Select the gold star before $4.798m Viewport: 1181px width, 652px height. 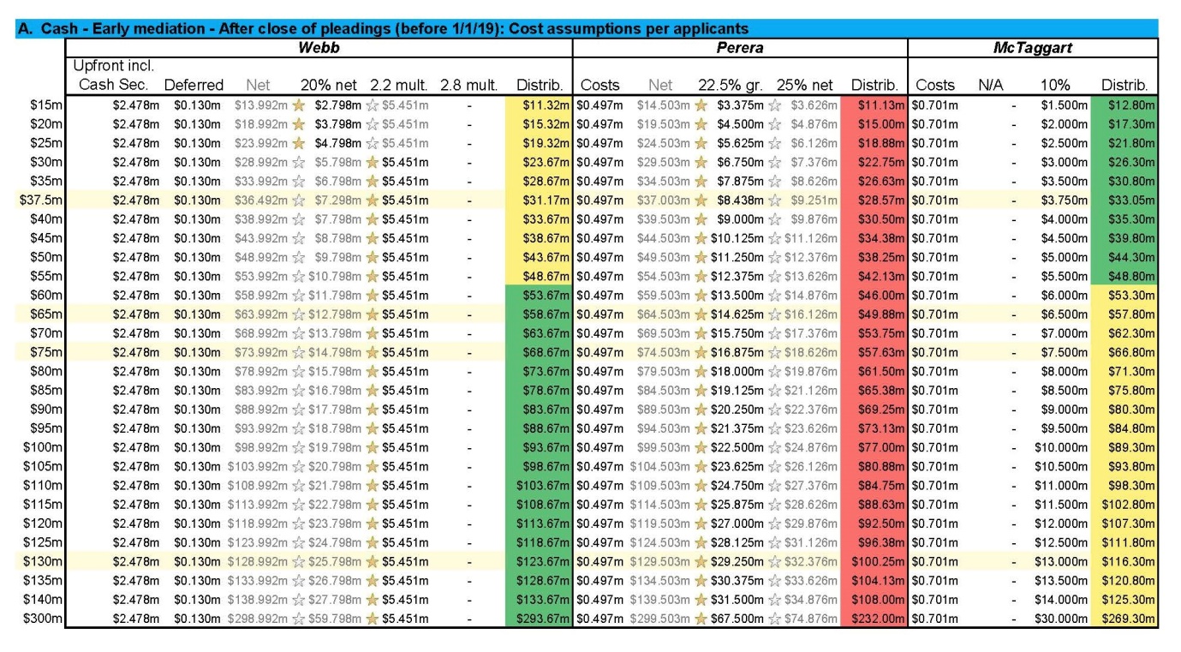pyautogui.click(x=298, y=143)
